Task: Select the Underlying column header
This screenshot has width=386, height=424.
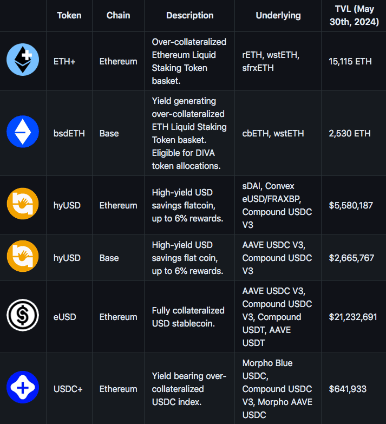Action: point(278,15)
